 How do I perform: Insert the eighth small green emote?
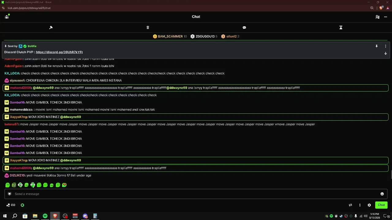(x=51, y=185)
